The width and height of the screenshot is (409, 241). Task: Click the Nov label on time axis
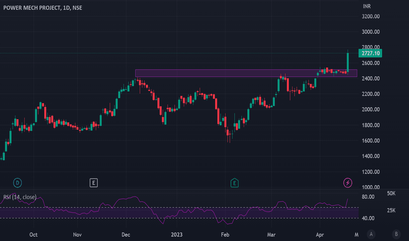[77, 235]
